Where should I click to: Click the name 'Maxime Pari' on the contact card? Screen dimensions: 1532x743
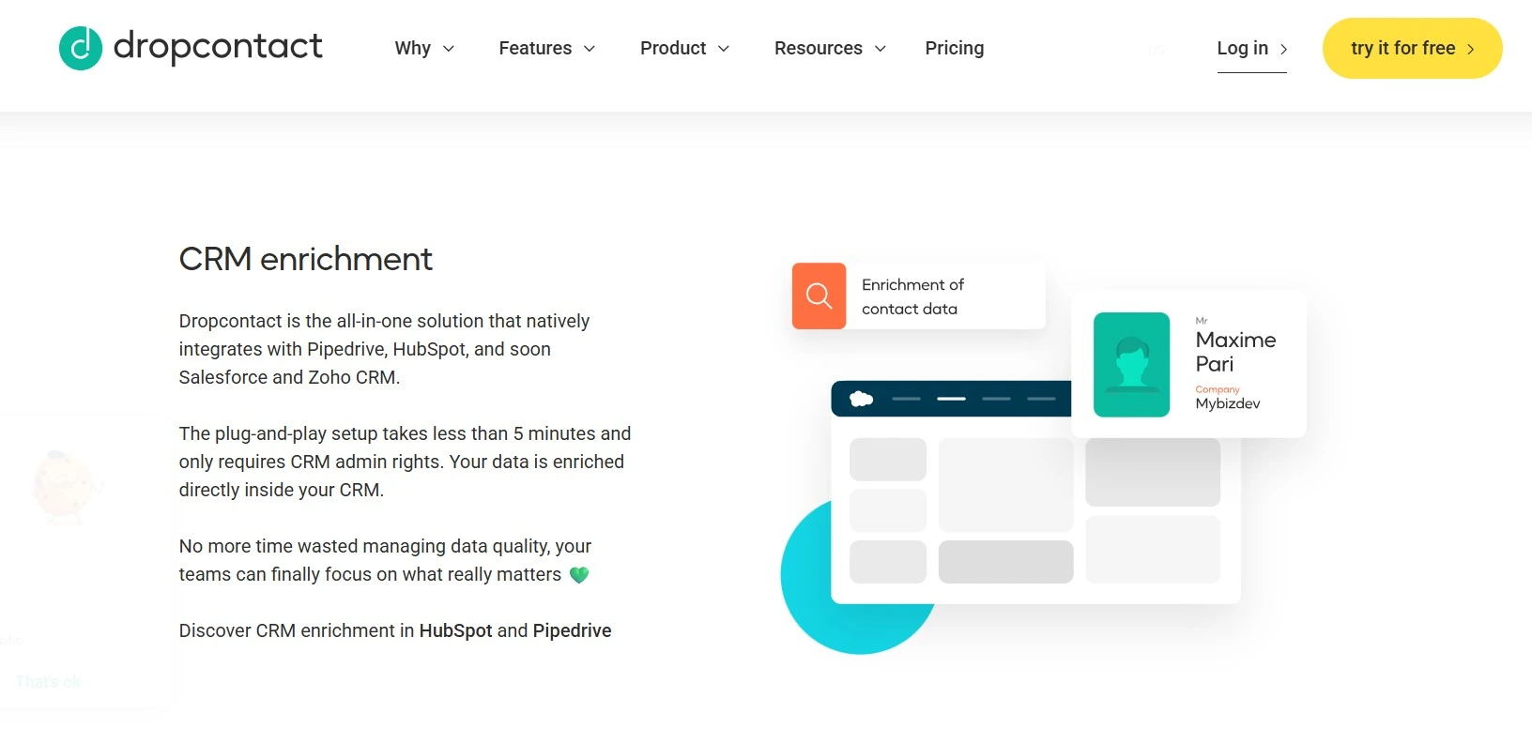1235,352
